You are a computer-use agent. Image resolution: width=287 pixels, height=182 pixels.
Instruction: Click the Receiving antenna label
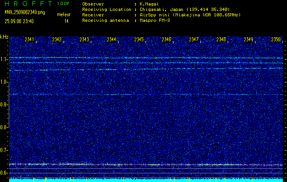[x=105, y=20]
